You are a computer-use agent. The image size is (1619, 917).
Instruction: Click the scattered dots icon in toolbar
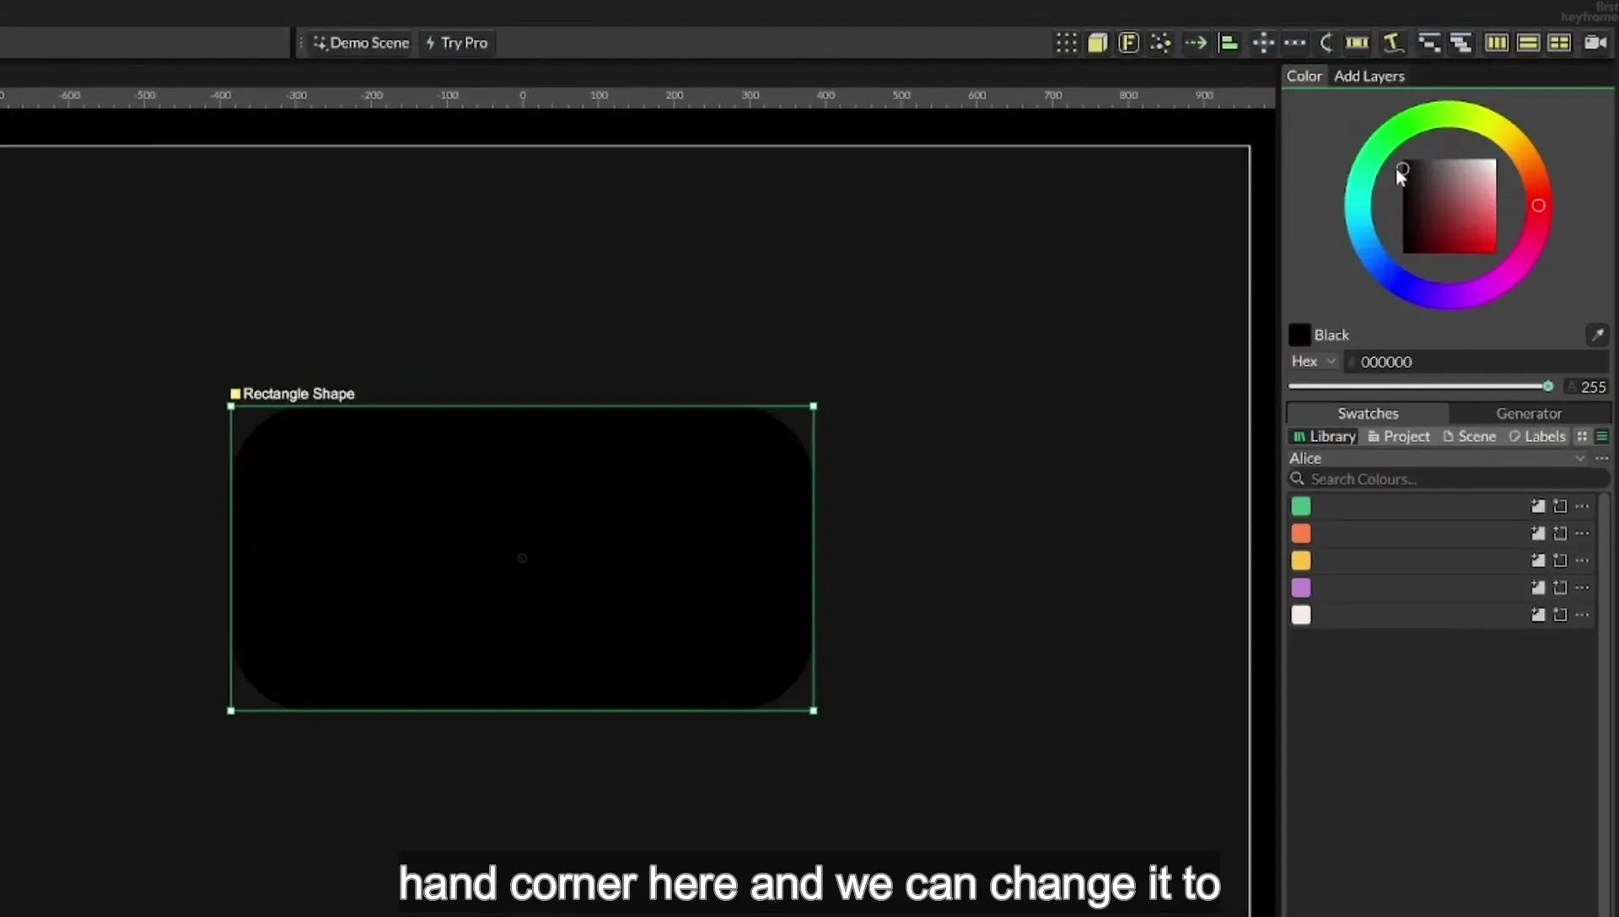point(1160,43)
